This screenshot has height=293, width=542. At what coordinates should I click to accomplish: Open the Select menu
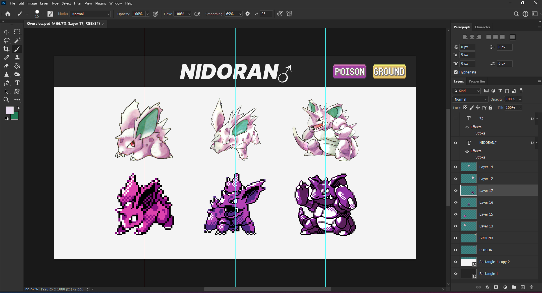[x=66, y=3]
